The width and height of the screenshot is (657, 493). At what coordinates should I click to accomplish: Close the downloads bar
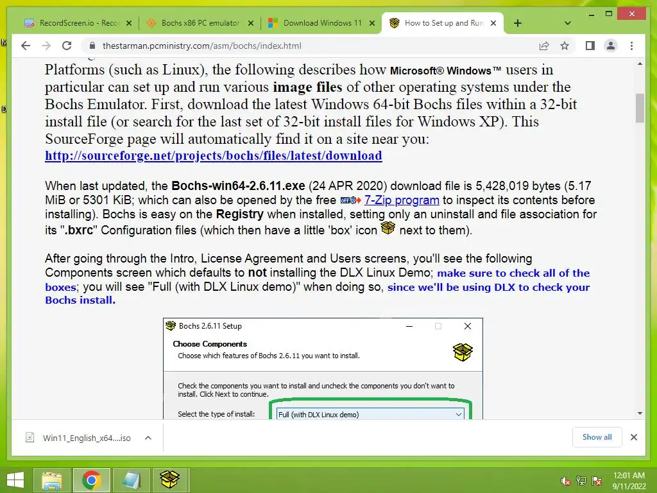(x=633, y=437)
